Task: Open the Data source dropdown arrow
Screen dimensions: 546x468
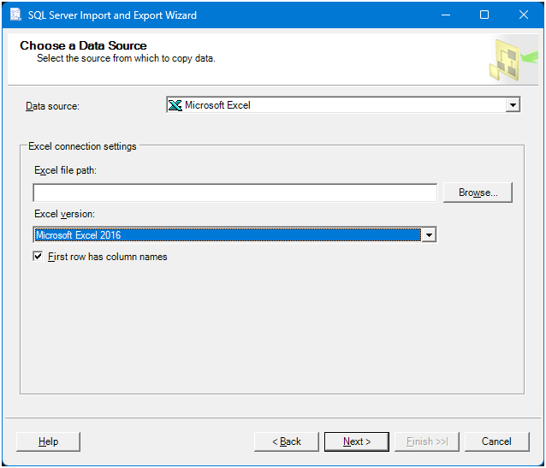Action: click(x=513, y=105)
